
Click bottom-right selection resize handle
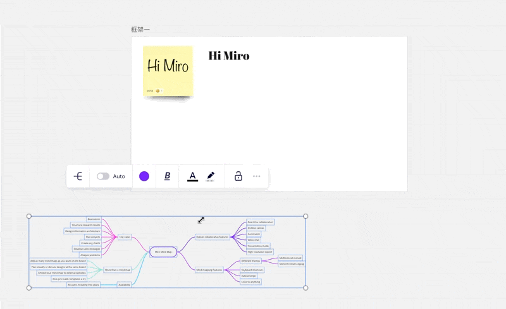pos(305,288)
